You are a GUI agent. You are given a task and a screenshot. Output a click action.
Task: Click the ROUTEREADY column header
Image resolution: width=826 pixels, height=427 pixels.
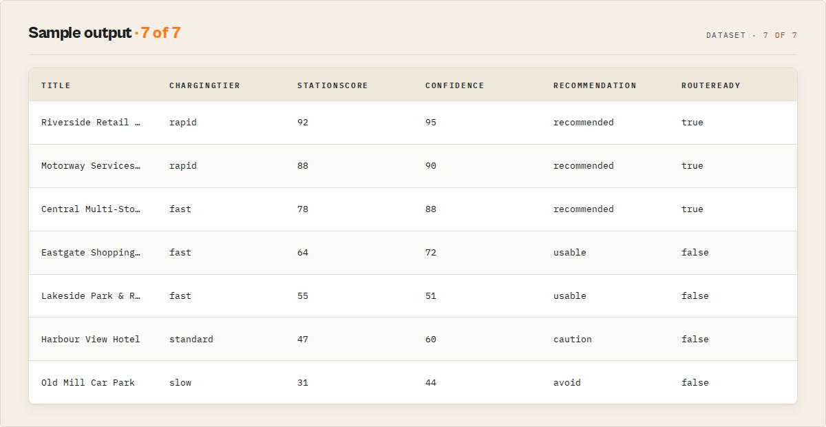click(711, 85)
